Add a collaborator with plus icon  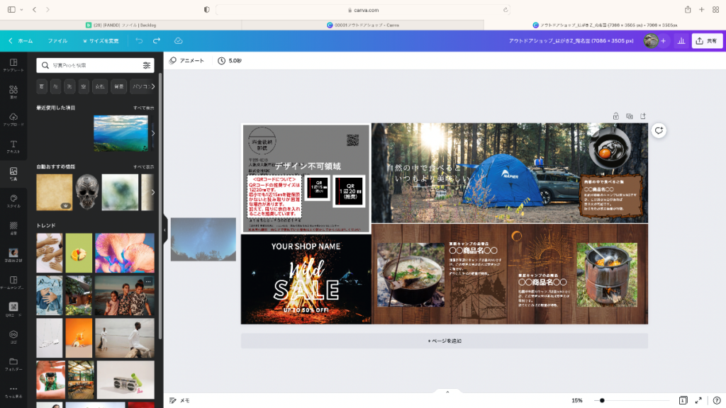663,40
